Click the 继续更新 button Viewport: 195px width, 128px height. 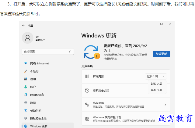(x=161, y=54)
